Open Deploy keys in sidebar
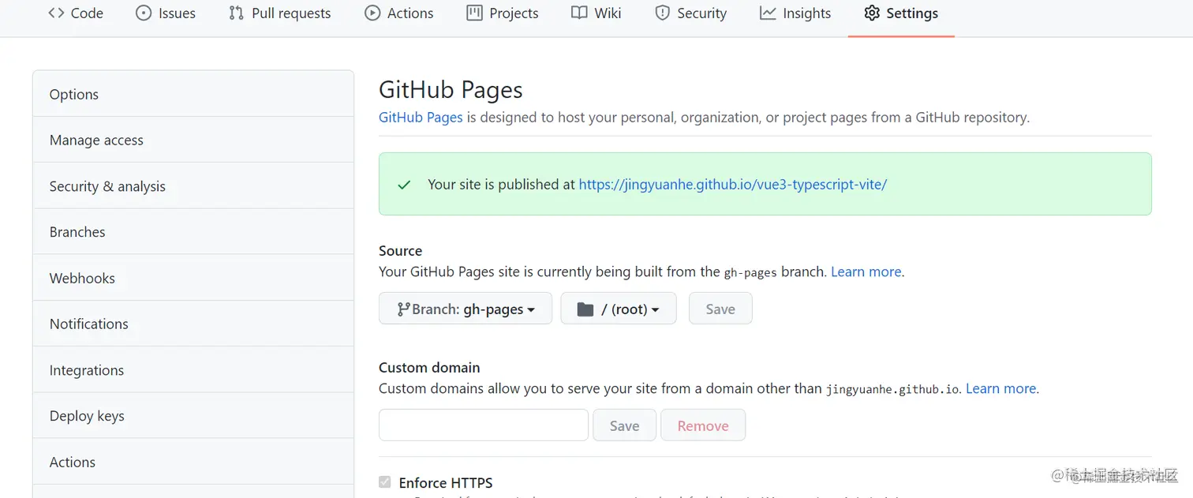The height and width of the screenshot is (498, 1193). tap(87, 416)
